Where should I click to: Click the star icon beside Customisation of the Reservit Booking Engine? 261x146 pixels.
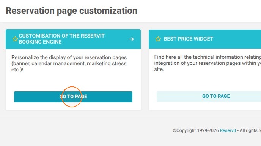coord(15,39)
